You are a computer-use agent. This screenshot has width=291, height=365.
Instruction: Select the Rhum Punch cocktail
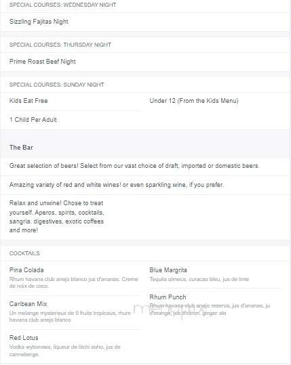point(168,297)
